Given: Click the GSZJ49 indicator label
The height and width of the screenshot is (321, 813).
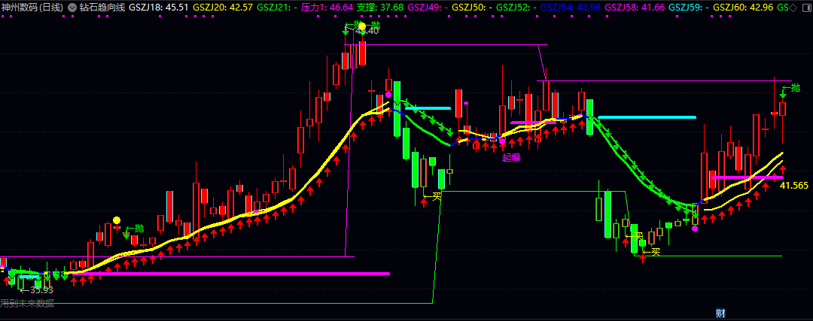Looking at the screenshot, I should point(428,8).
